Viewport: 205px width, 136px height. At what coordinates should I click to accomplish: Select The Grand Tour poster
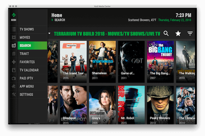pos(73,62)
